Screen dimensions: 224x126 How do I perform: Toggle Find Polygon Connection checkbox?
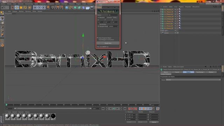pyautogui.click(x=98, y=40)
